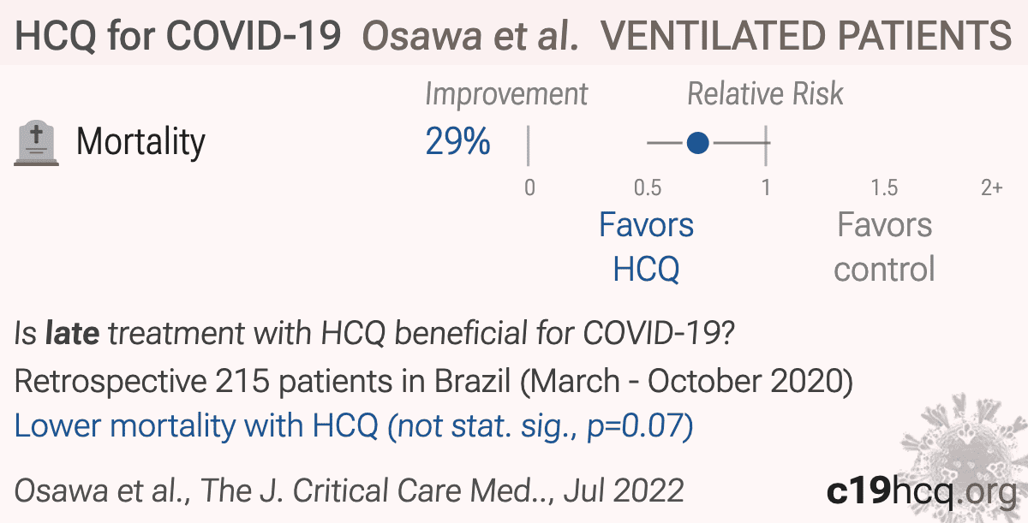Click the 2+ axis tick label
The height and width of the screenshot is (523, 1028).
992,187
